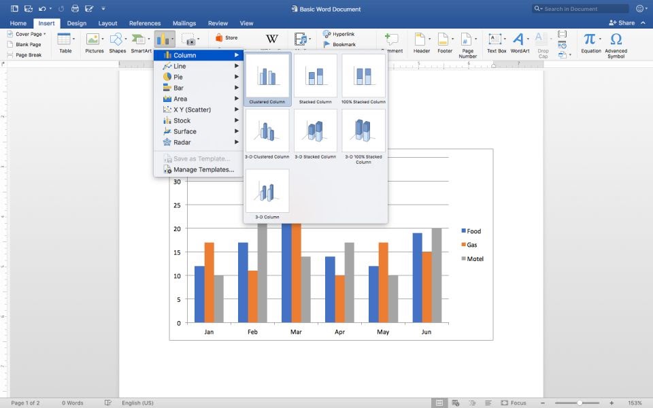Select Line chart type
The width and height of the screenshot is (653, 408).
198,66
